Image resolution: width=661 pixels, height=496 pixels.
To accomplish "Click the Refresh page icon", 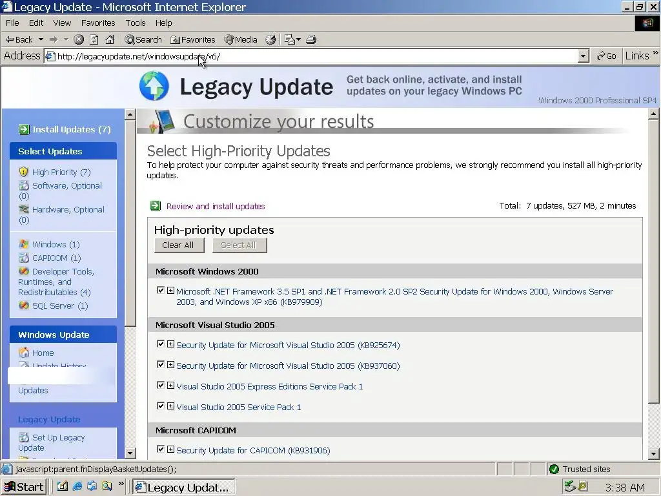I will (94, 39).
